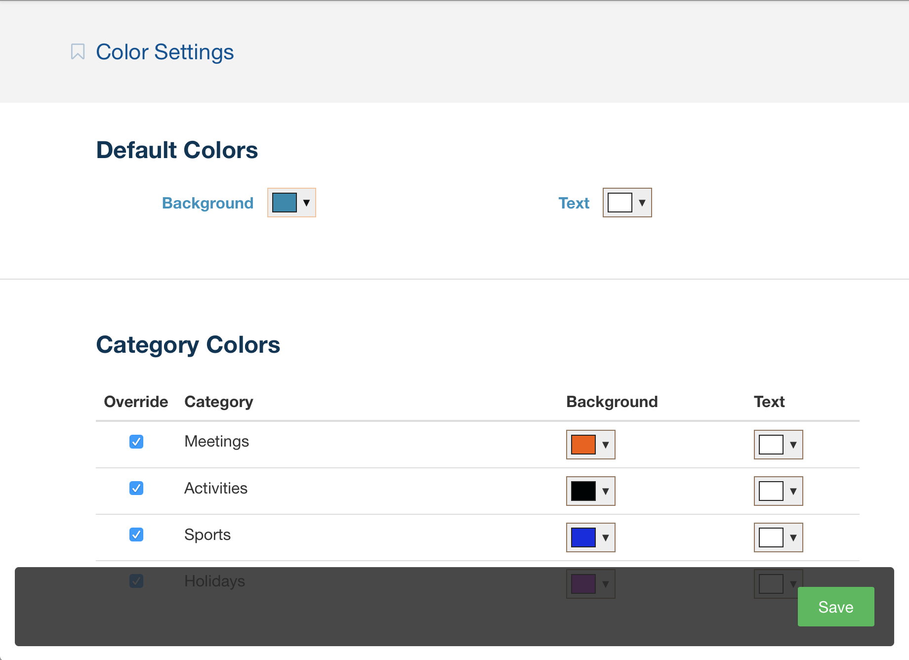Toggle the Holidays override checkbox

click(x=136, y=581)
